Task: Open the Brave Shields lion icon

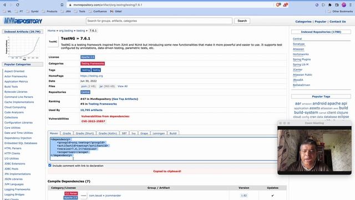Action: (278, 5)
